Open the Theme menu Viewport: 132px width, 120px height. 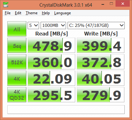tap(32, 13)
